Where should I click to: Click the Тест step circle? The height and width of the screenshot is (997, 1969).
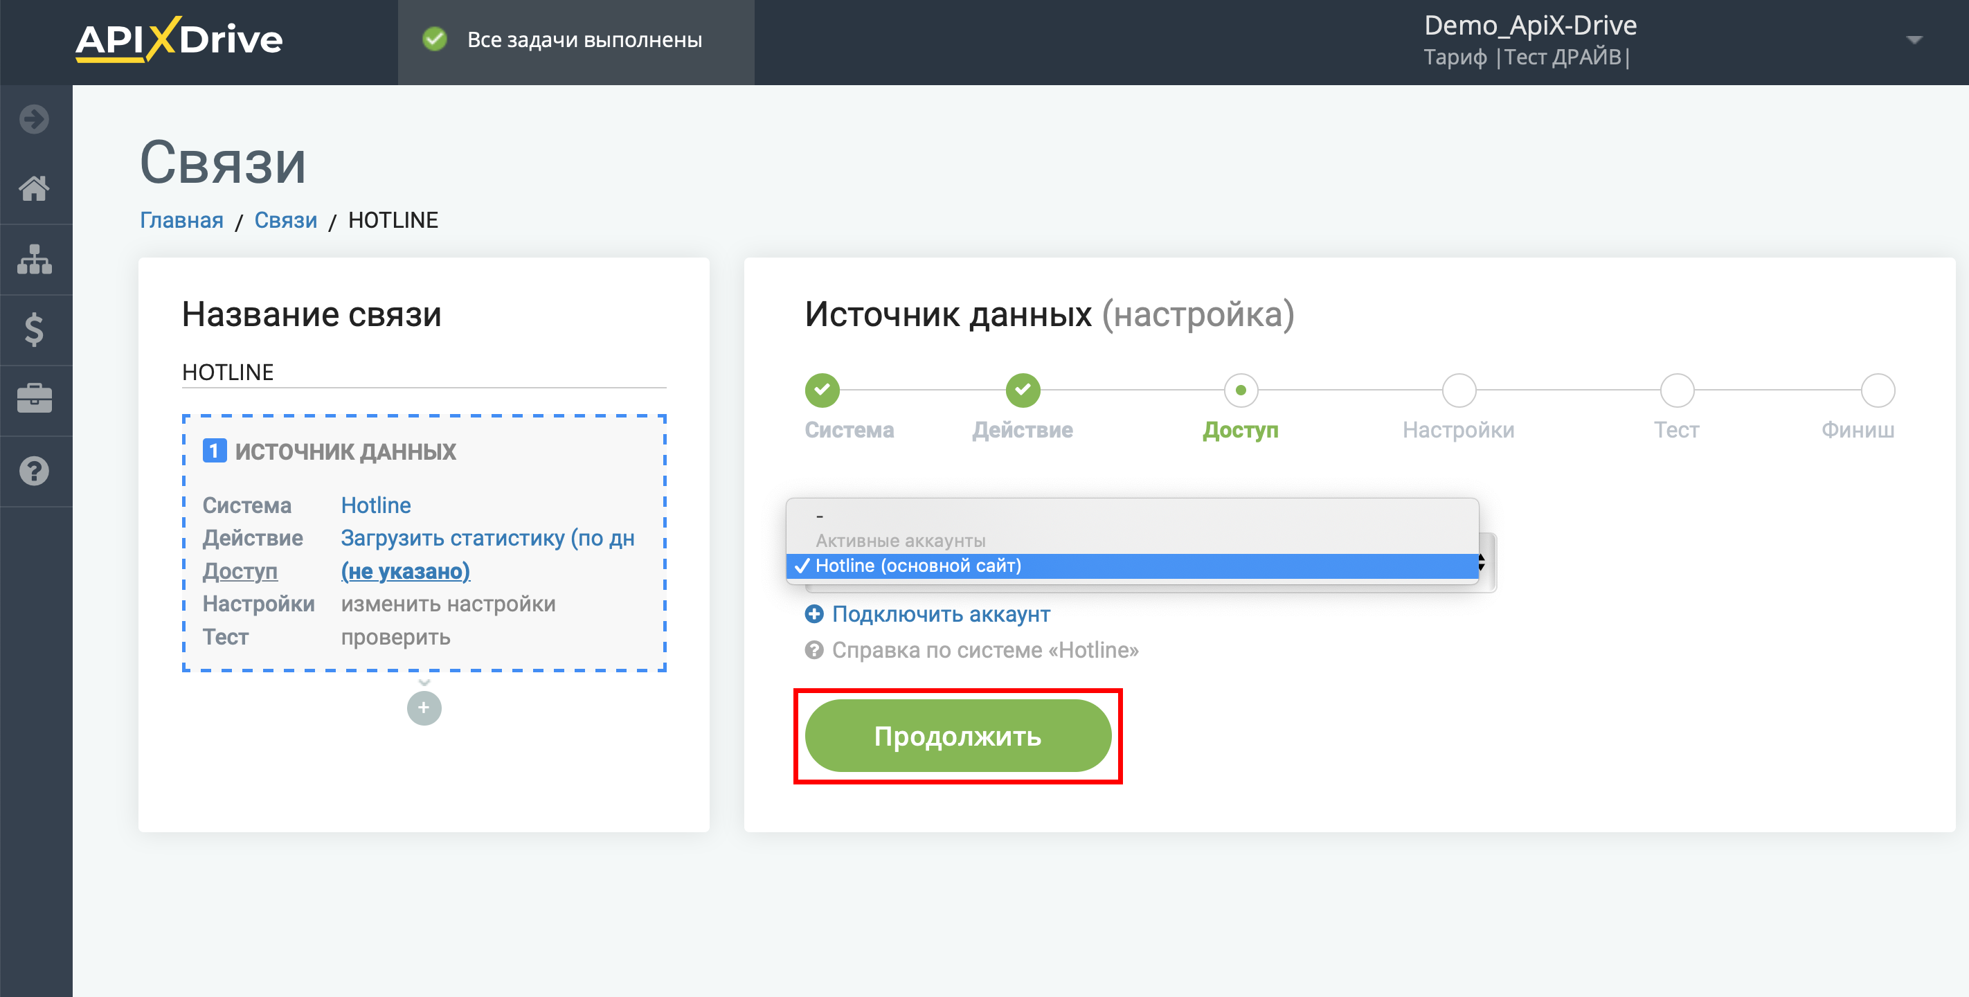point(1677,390)
